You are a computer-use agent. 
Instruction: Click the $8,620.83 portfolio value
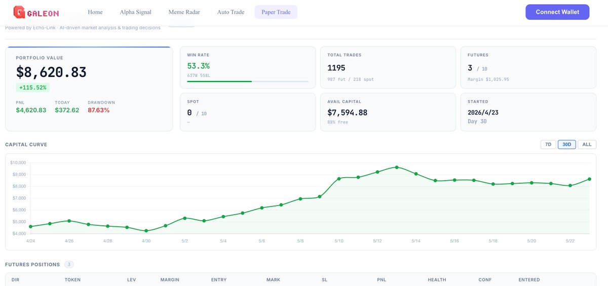(x=51, y=72)
